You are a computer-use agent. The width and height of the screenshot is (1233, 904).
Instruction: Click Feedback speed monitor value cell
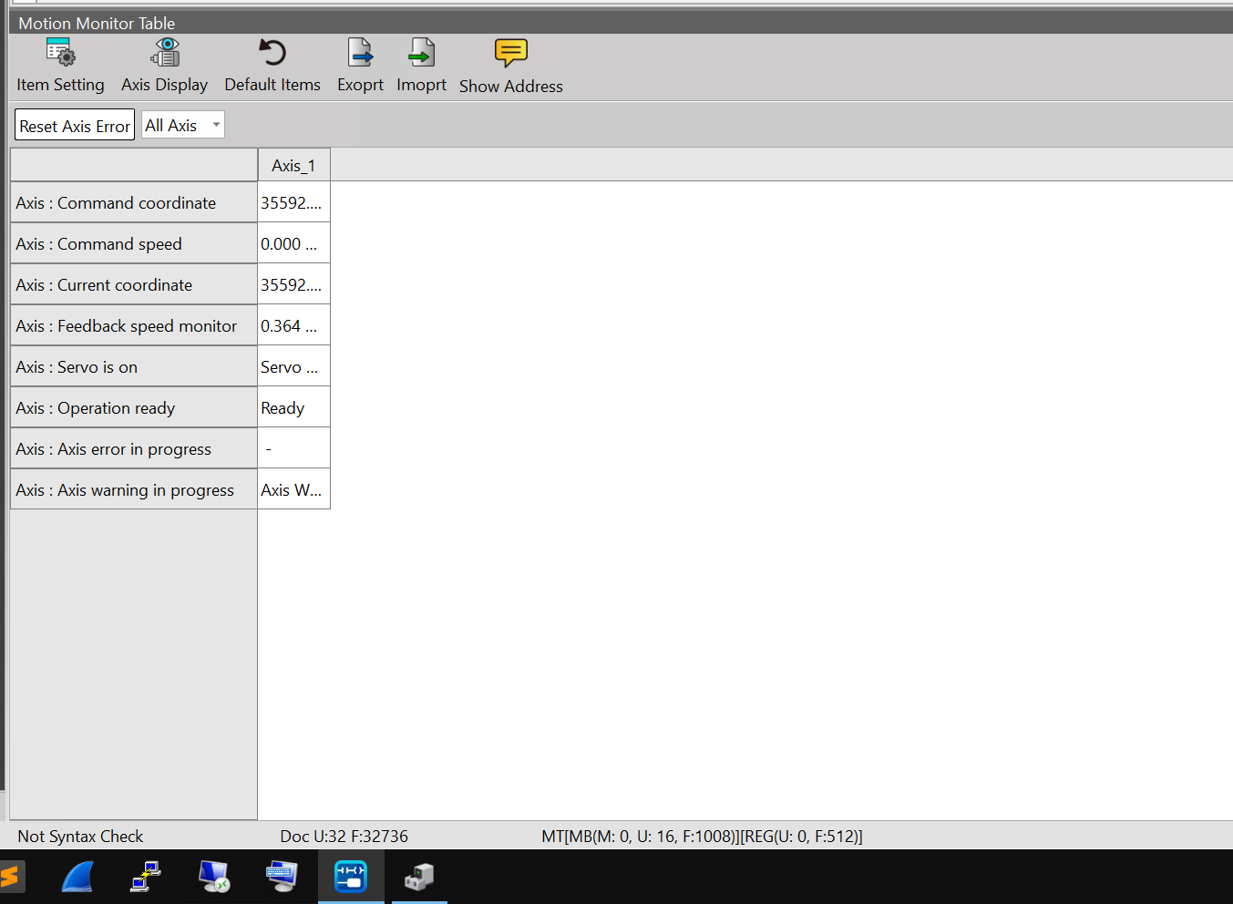click(293, 326)
